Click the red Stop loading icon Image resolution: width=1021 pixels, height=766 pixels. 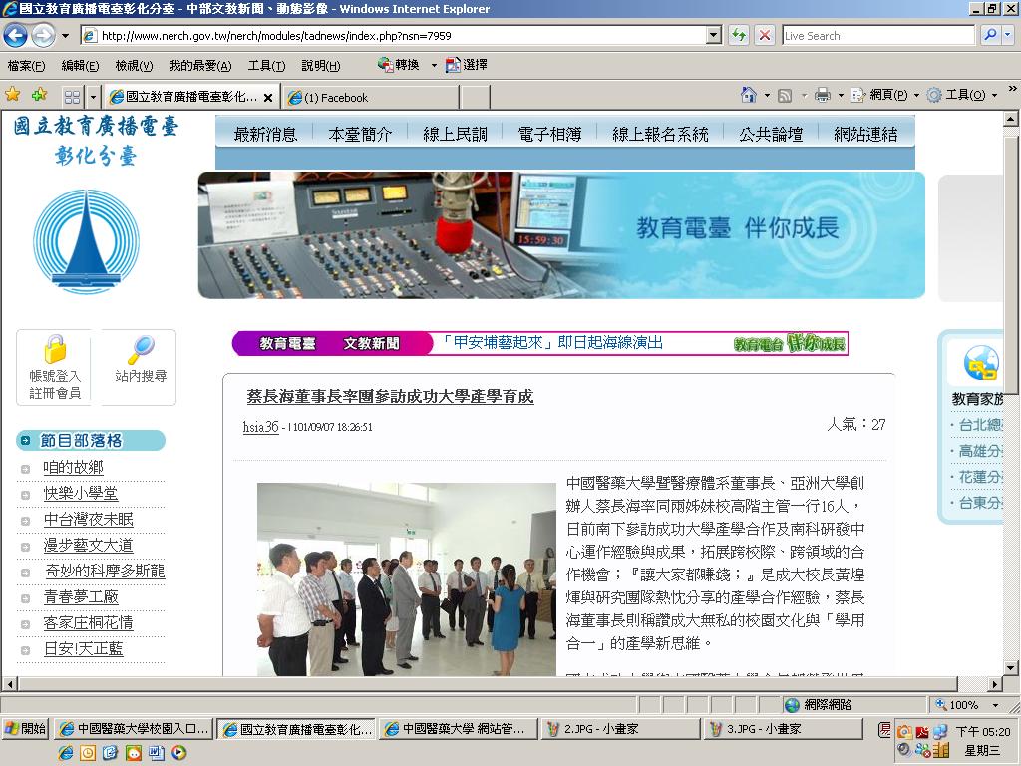click(765, 35)
